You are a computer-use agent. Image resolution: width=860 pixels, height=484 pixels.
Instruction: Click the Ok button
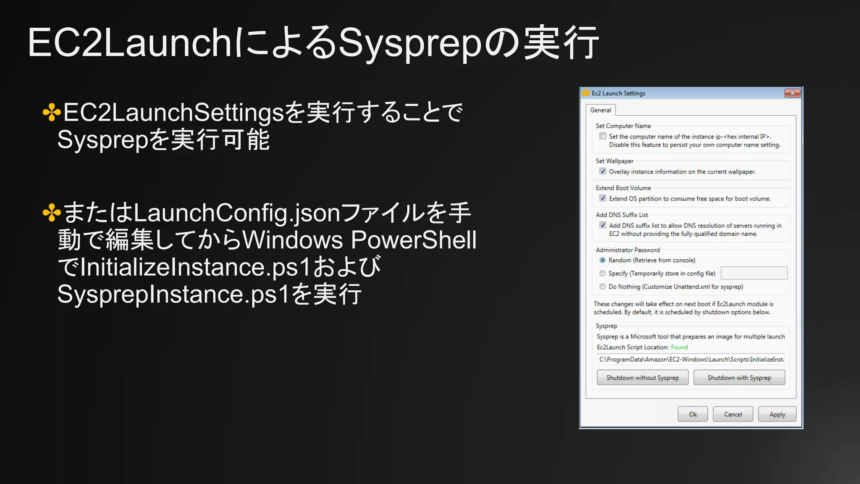692,414
